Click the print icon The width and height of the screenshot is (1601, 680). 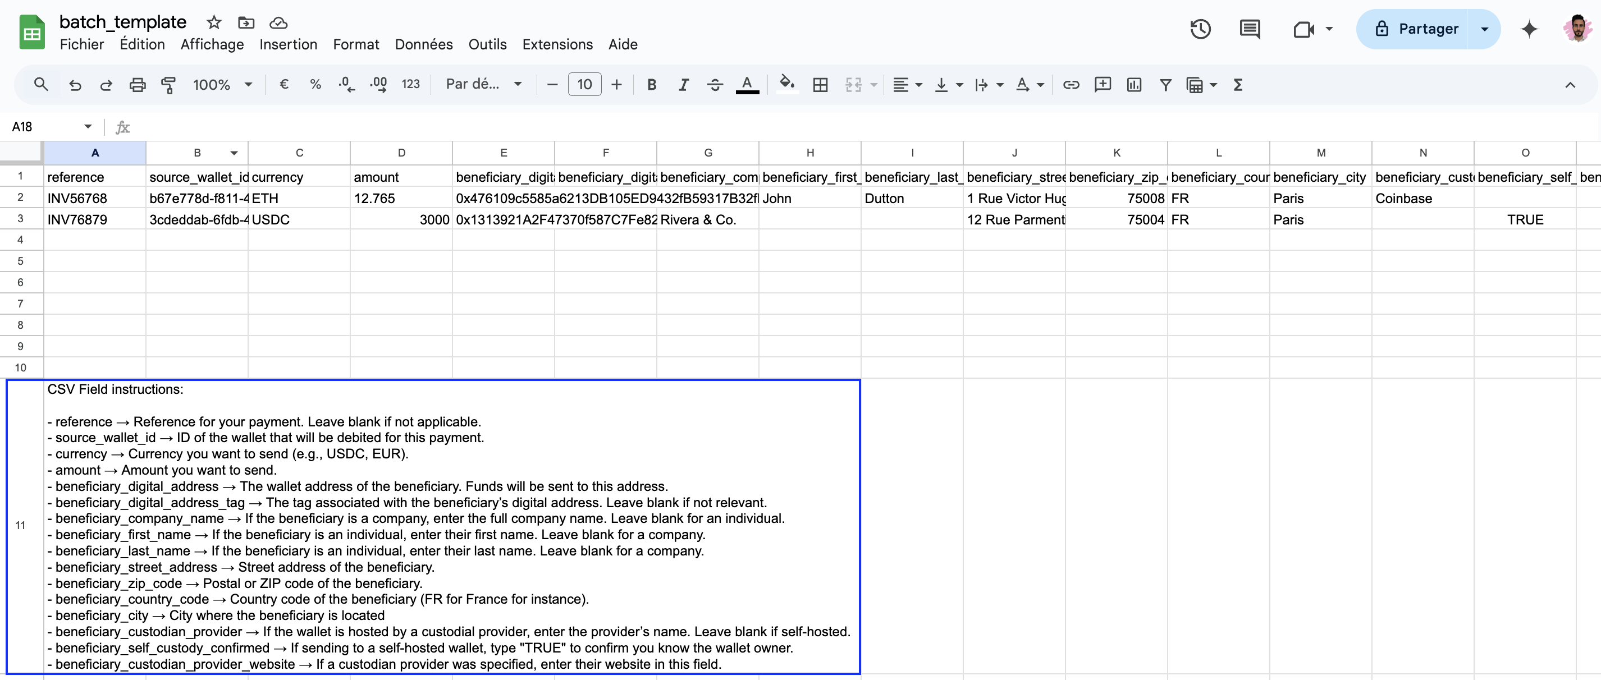(x=138, y=85)
